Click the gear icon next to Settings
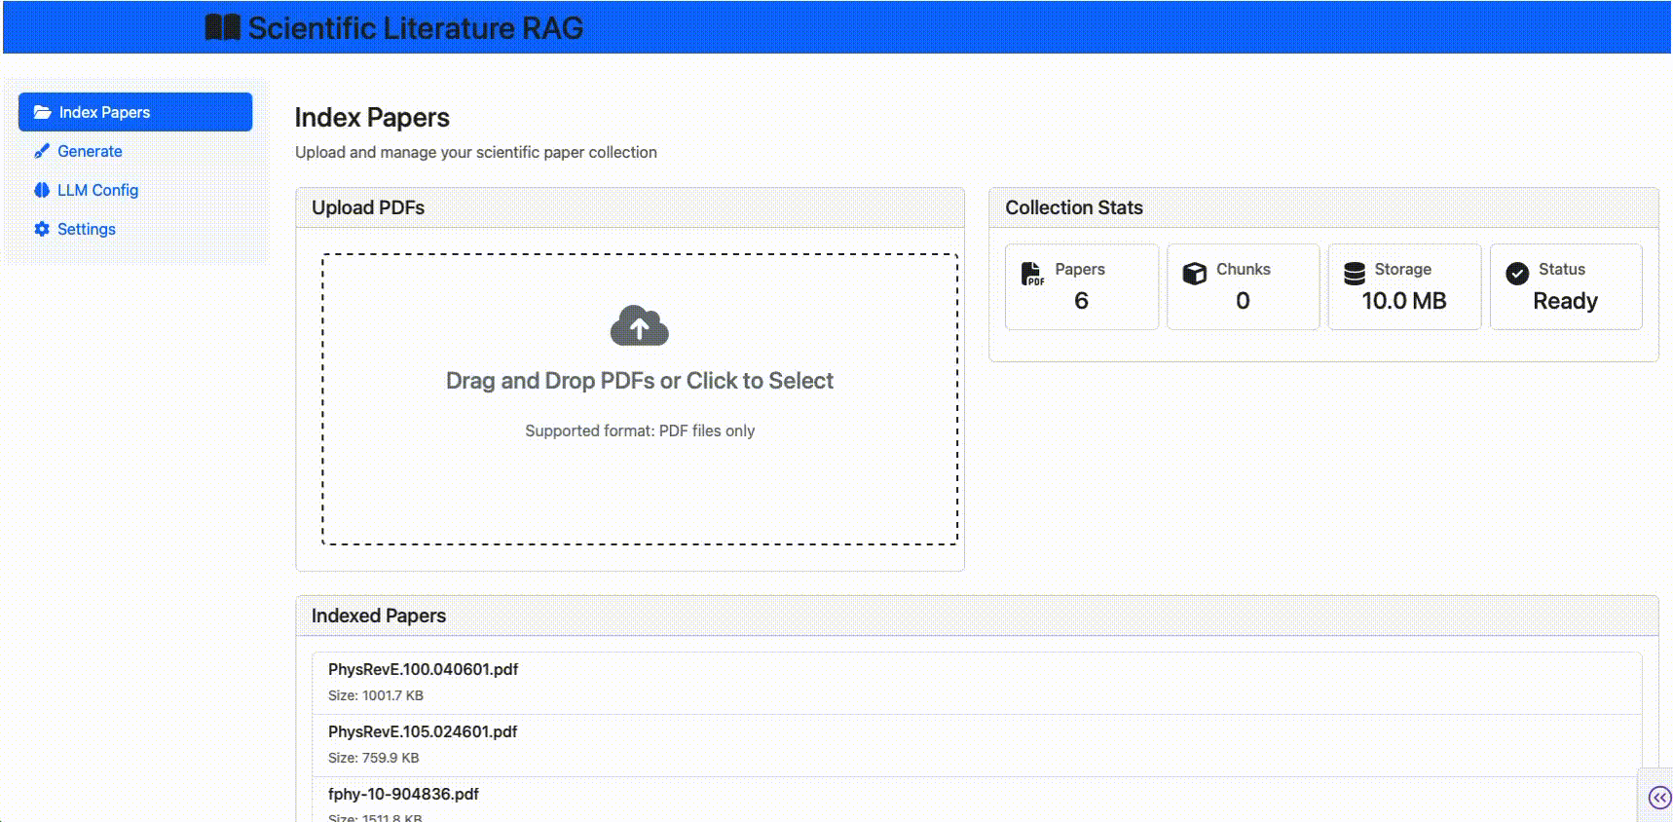This screenshot has height=822, width=1673. click(x=42, y=229)
